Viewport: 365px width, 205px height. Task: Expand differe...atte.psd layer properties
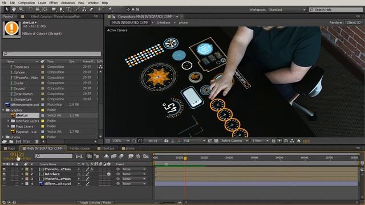[x=22, y=184]
